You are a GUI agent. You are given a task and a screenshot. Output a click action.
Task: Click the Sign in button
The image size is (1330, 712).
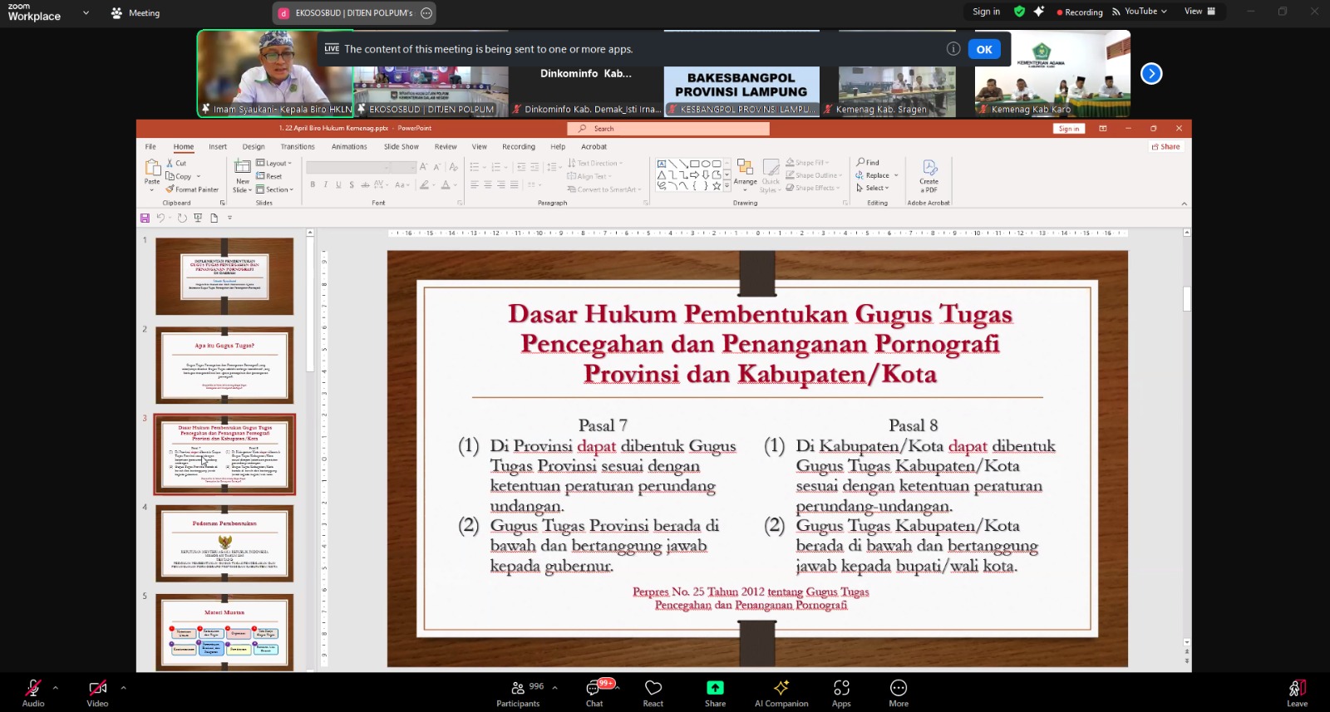click(x=986, y=12)
